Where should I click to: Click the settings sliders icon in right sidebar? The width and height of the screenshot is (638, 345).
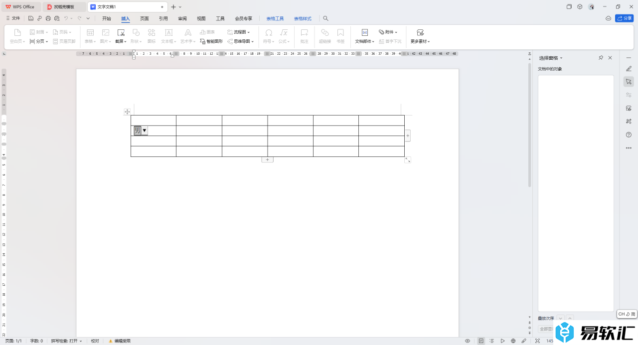[x=629, y=95]
